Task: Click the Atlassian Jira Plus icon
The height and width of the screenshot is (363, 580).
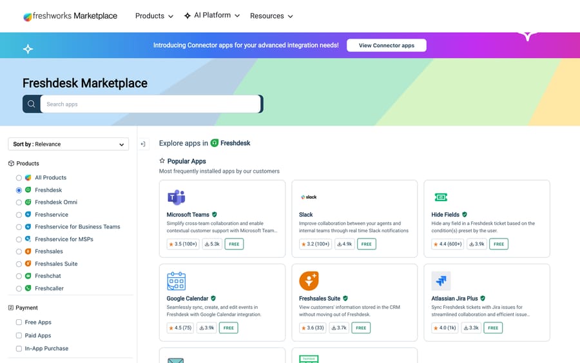Action: pyautogui.click(x=441, y=281)
